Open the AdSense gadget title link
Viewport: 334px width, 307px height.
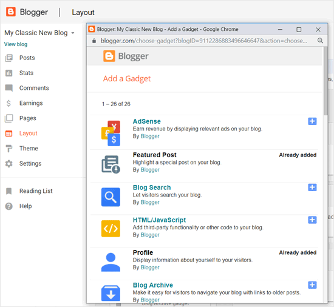[147, 121]
